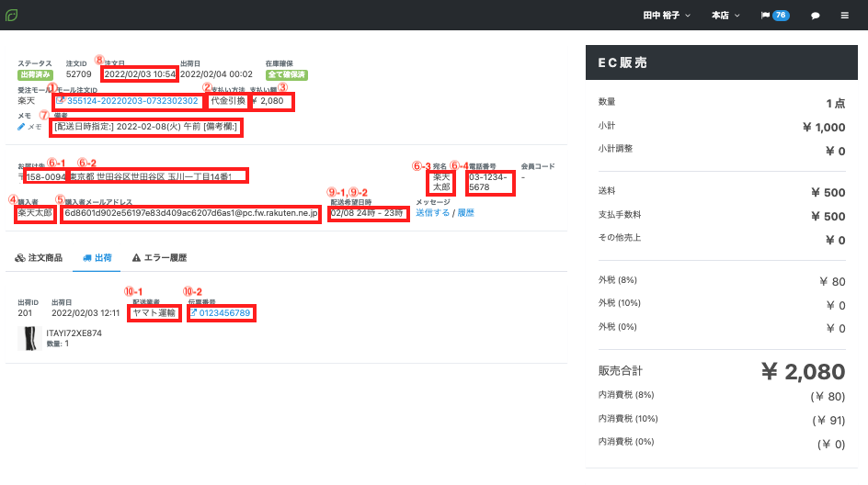Click the green leaf logo icon
Image resolution: width=868 pixels, height=485 pixels.
pyautogui.click(x=11, y=15)
